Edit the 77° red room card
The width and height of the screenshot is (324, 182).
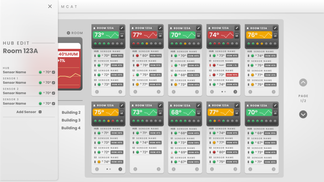point(160,28)
